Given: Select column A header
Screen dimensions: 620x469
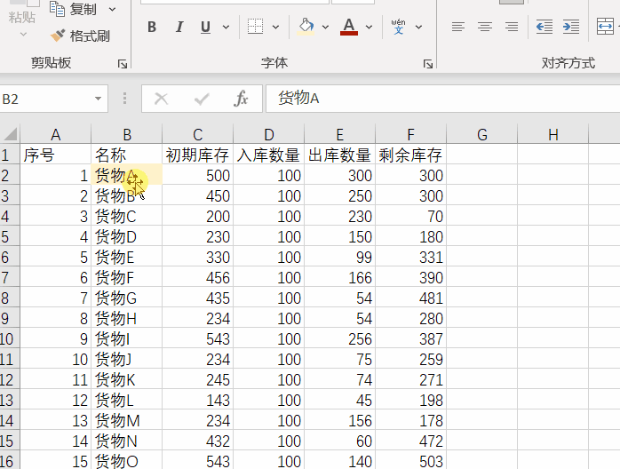Looking at the screenshot, I should pyautogui.click(x=56, y=134).
